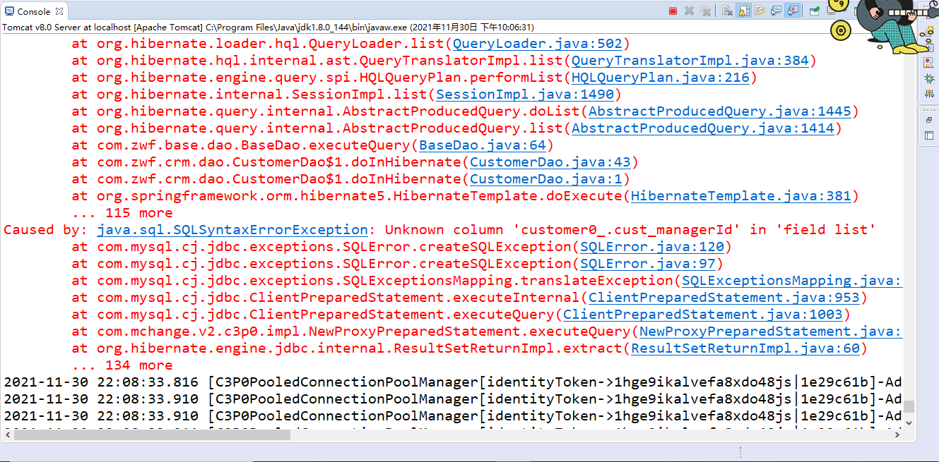Select the Console tab
939x462 pixels.
coord(33,11)
